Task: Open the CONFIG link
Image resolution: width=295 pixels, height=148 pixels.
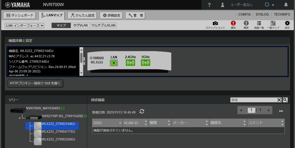Action: pos(244,14)
